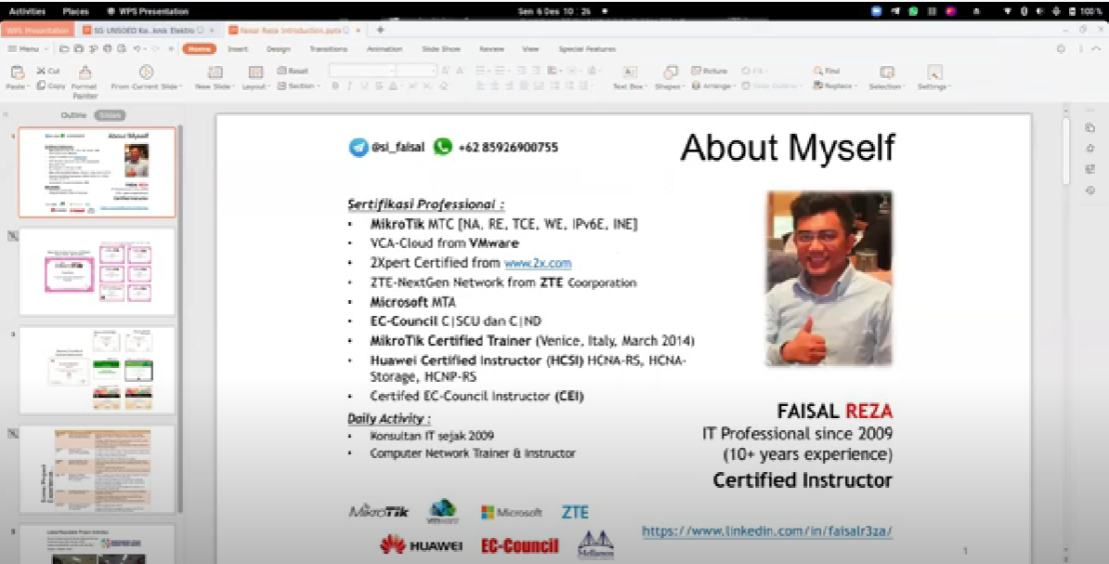Open the Slide Show ribbon tab
1109x564 pixels.
point(440,49)
